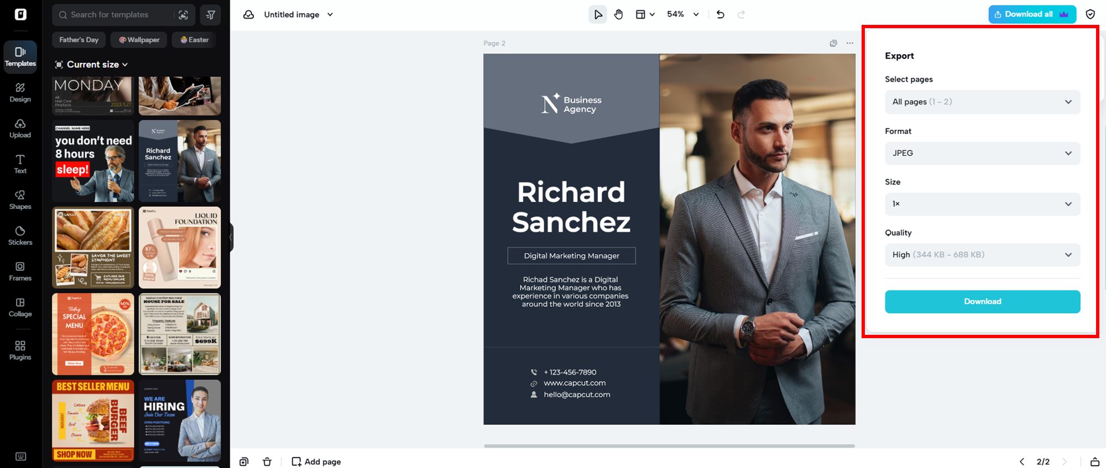Image resolution: width=1106 pixels, height=468 pixels.
Task: Open the Shapes sidebar tab
Action: click(x=20, y=200)
